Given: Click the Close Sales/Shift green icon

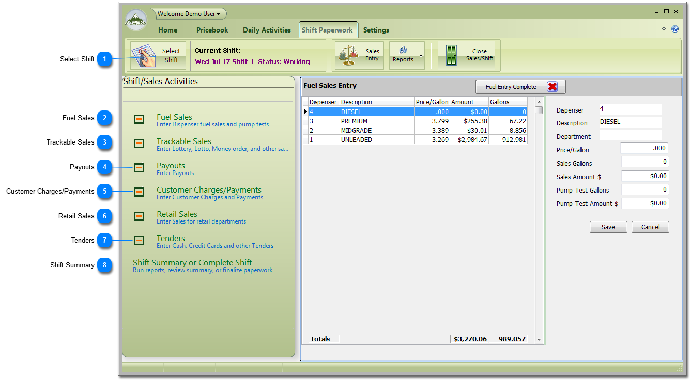Looking at the screenshot, I should [452, 56].
